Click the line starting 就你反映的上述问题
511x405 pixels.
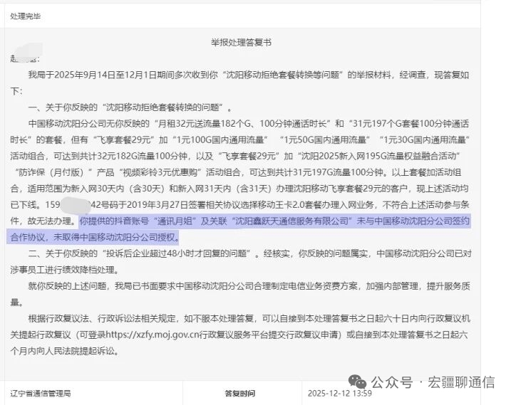[x=249, y=286]
